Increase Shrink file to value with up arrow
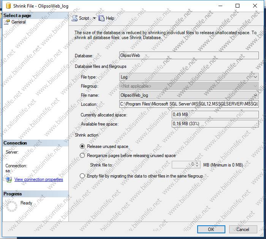Screen dimensions: 266x239 pos(197,163)
